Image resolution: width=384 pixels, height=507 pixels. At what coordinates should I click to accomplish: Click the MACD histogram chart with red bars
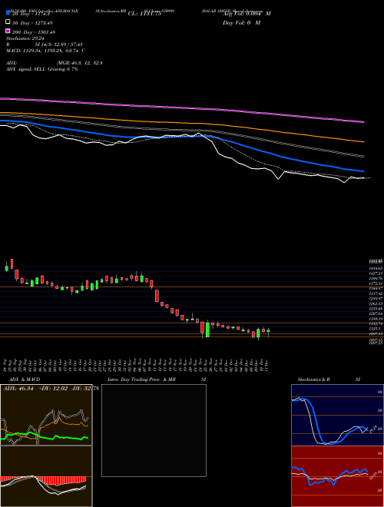click(46, 476)
